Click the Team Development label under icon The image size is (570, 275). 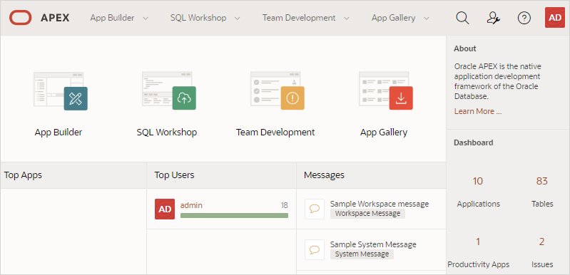tap(275, 133)
